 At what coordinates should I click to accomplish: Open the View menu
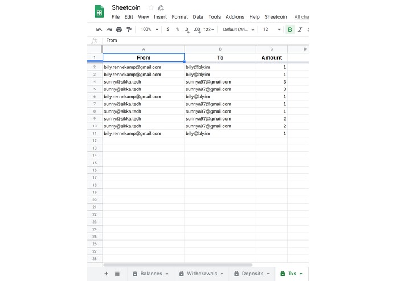point(143,17)
